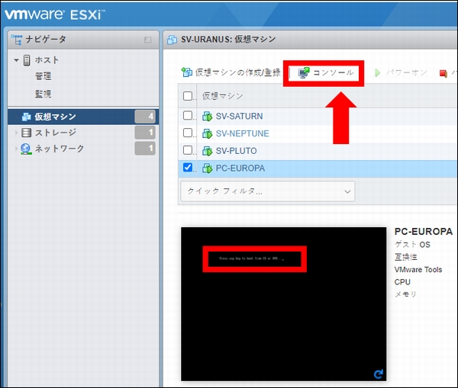Click the VMware ESXi logo
This screenshot has height=388, width=458.
pyautogui.click(x=55, y=14)
